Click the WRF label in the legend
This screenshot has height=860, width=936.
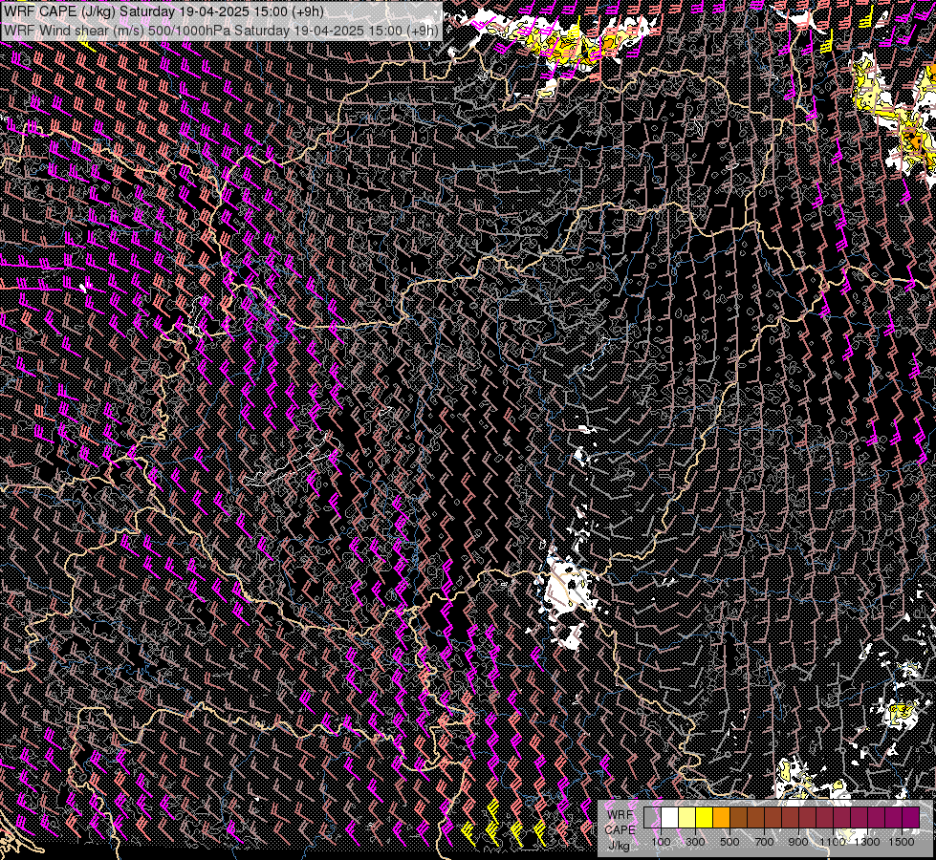click(x=620, y=815)
